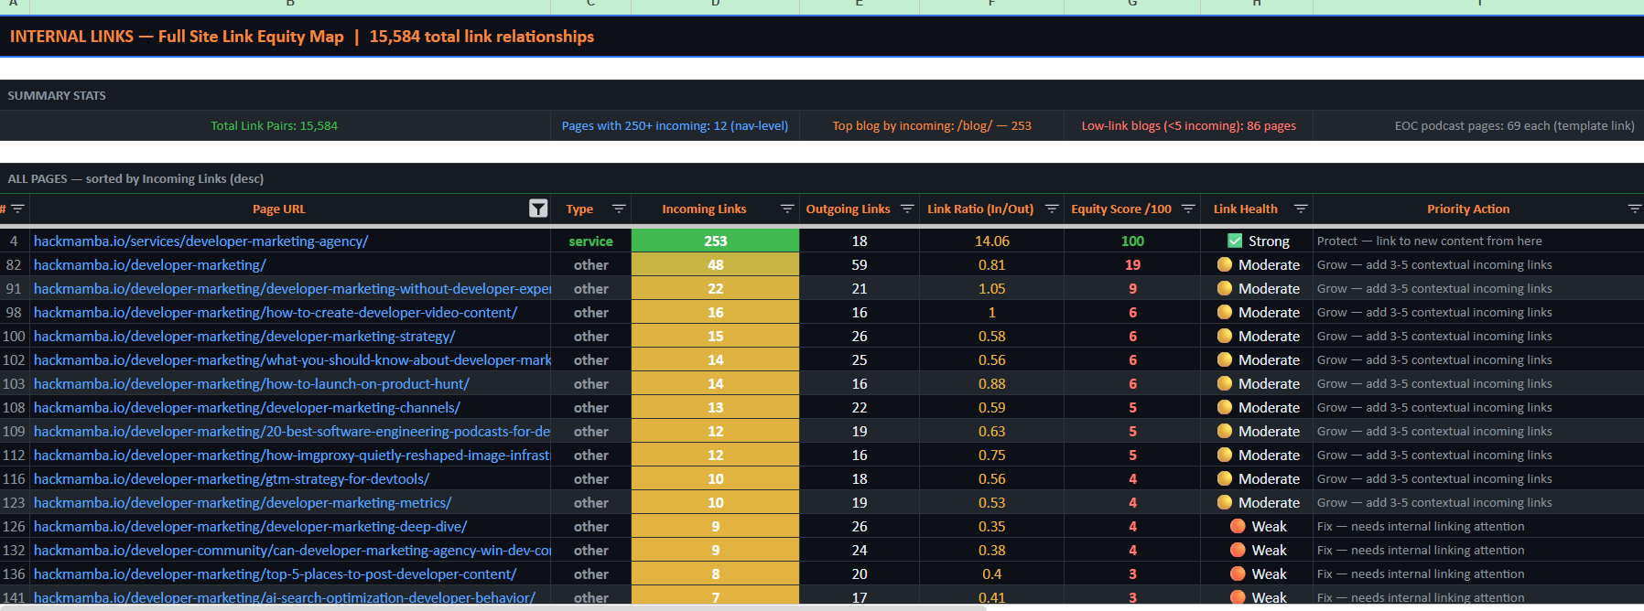The image size is (1644, 611).
Task: Click the Moderate icon for row 100
Action: coord(1225,336)
